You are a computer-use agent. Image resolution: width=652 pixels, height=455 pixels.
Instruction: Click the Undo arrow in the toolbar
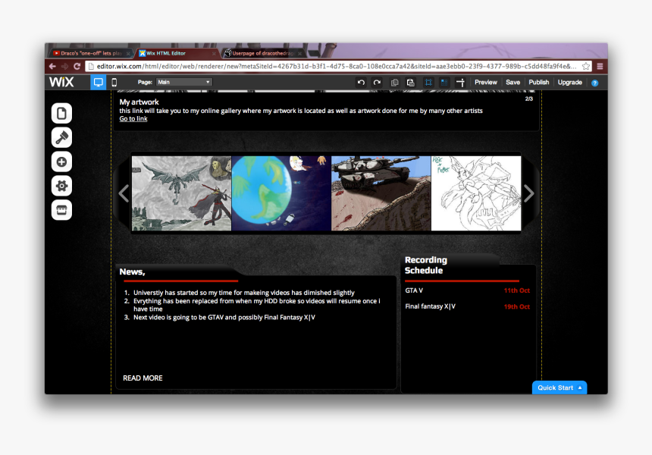pos(361,83)
